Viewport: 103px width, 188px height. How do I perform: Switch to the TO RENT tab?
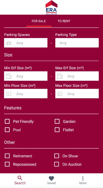click(64, 21)
